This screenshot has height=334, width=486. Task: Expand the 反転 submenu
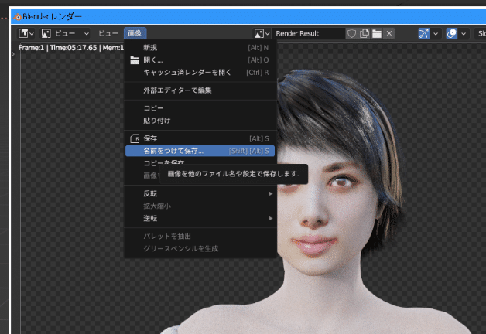(x=200, y=193)
